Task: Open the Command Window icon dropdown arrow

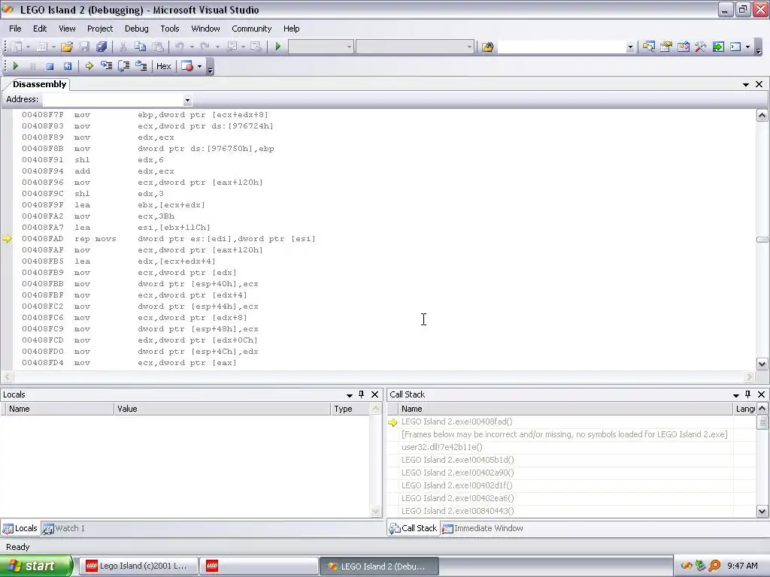Action: (747, 47)
